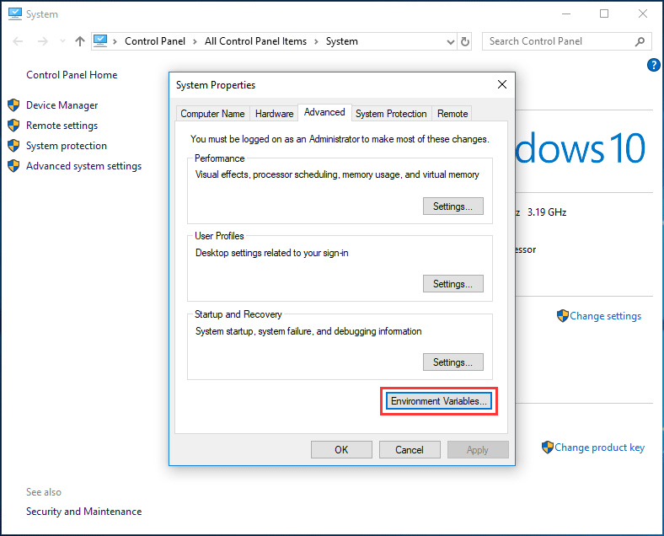The width and height of the screenshot is (664, 536).
Task: Click the Startup and Recovery group label
Action: pyautogui.click(x=238, y=314)
